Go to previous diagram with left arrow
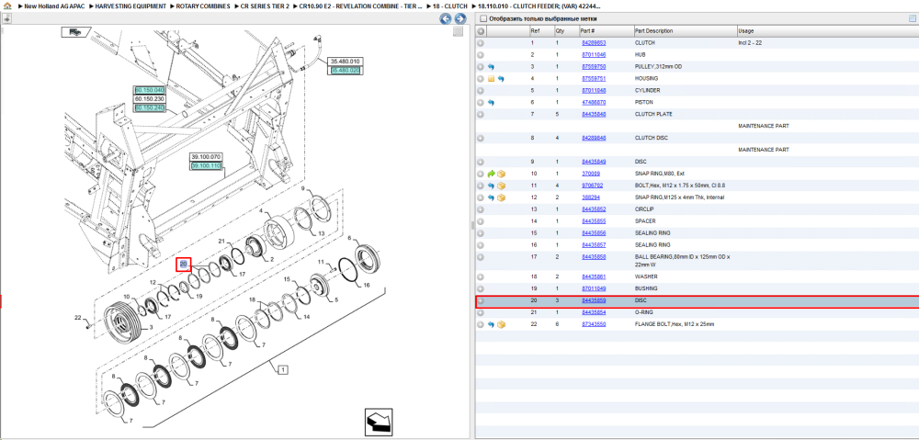The width and height of the screenshot is (919, 440). click(446, 18)
